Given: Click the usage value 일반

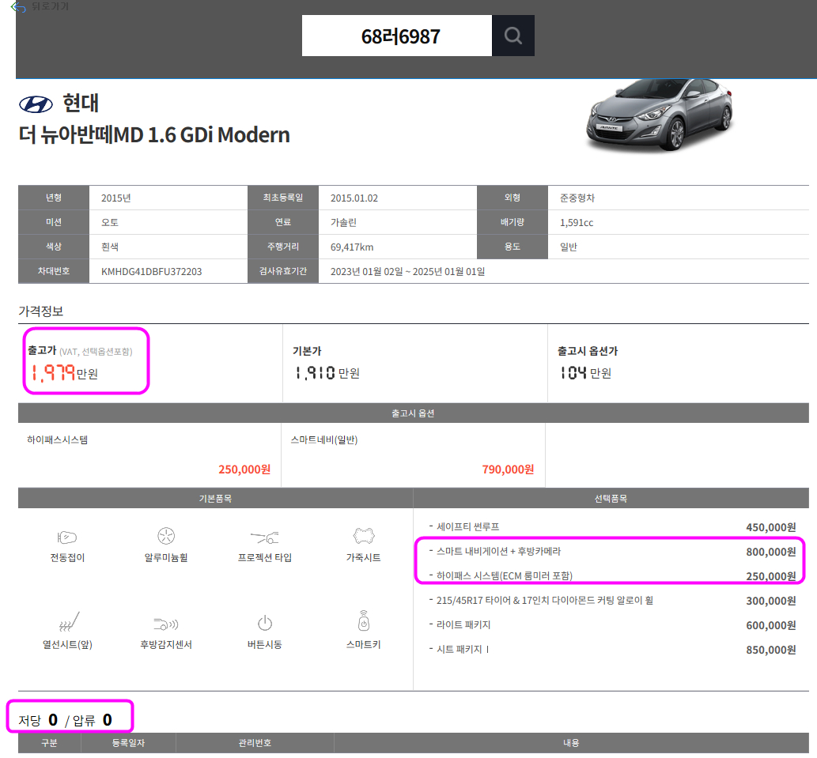Looking at the screenshot, I should [x=568, y=247].
